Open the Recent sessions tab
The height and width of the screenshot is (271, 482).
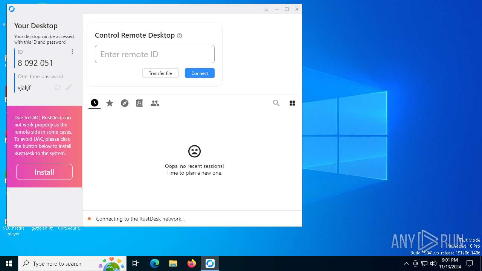click(x=95, y=103)
